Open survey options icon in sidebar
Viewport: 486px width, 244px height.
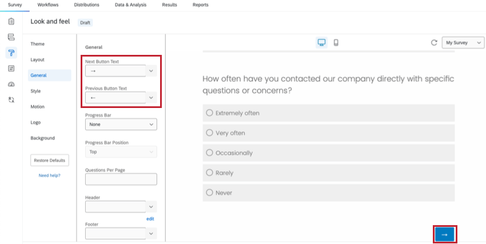[x=11, y=69]
